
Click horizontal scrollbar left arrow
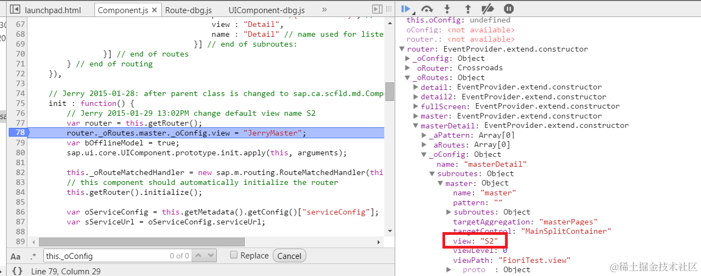click(35, 241)
